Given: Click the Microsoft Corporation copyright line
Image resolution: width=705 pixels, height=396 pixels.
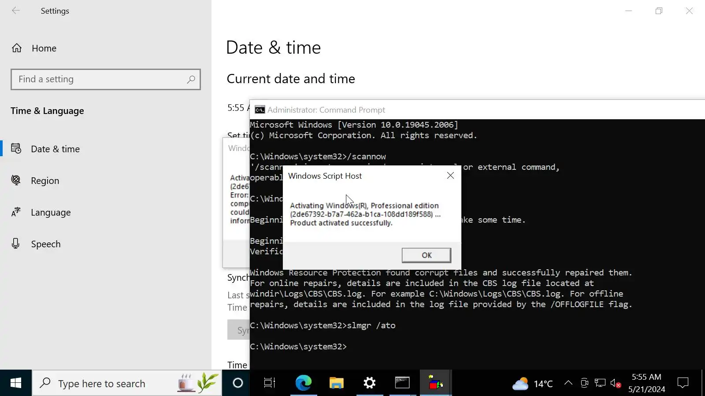Looking at the screenshot, I should (364, 136).
